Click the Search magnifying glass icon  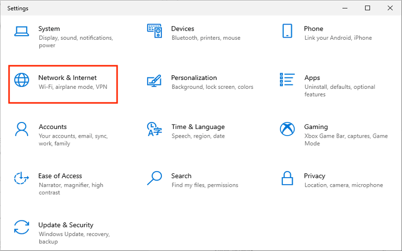pos(154,178)
